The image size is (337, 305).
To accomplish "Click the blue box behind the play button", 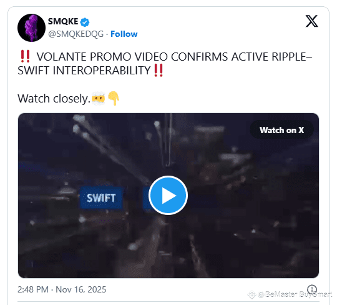I will (147, 199).
